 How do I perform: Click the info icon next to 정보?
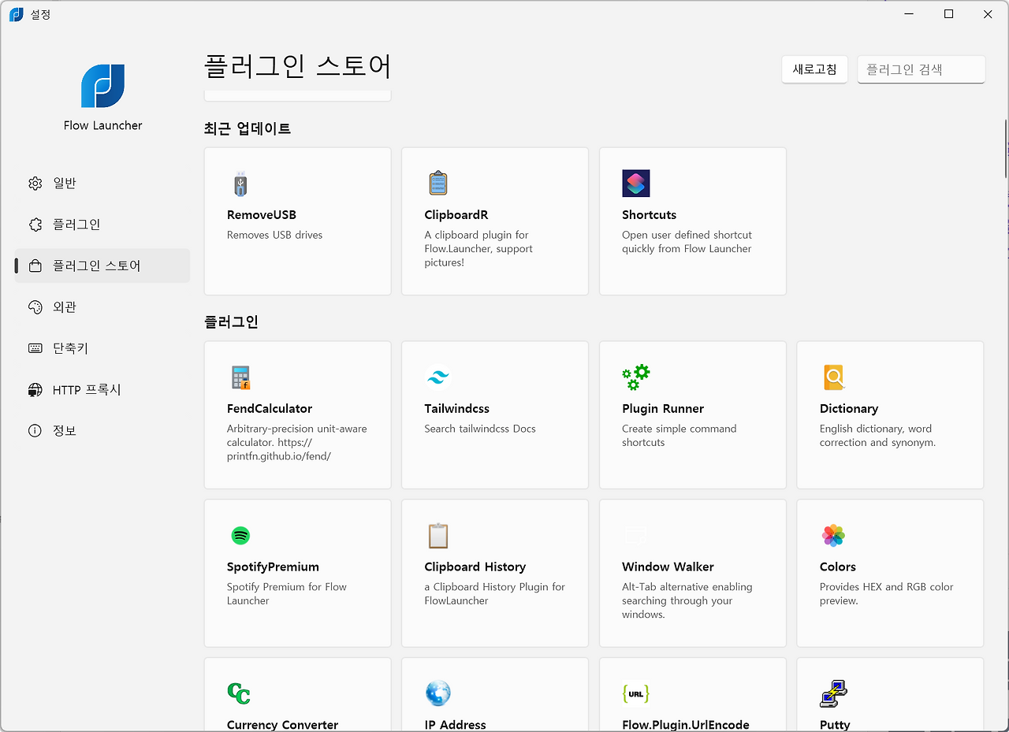[35, 431]
